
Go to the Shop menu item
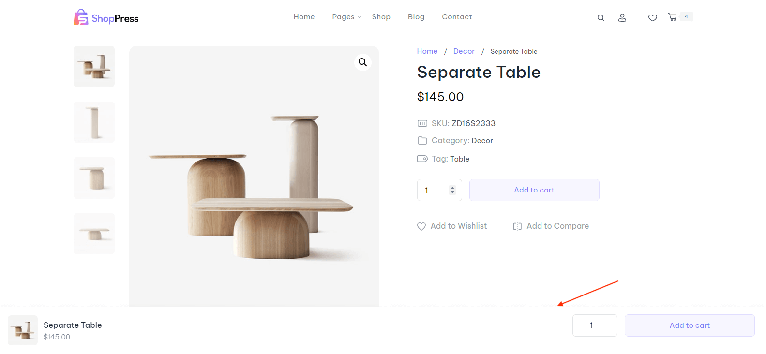point(381,17)
